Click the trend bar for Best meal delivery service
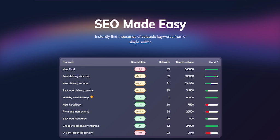Viewport: 280px width, 140px height. tap(212, 91)
